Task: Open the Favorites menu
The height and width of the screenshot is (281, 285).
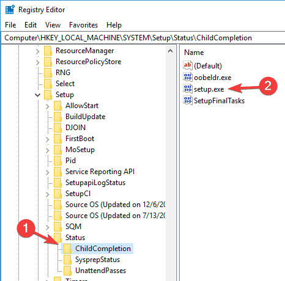Action: pyautogui.click(x=83, y=25)
